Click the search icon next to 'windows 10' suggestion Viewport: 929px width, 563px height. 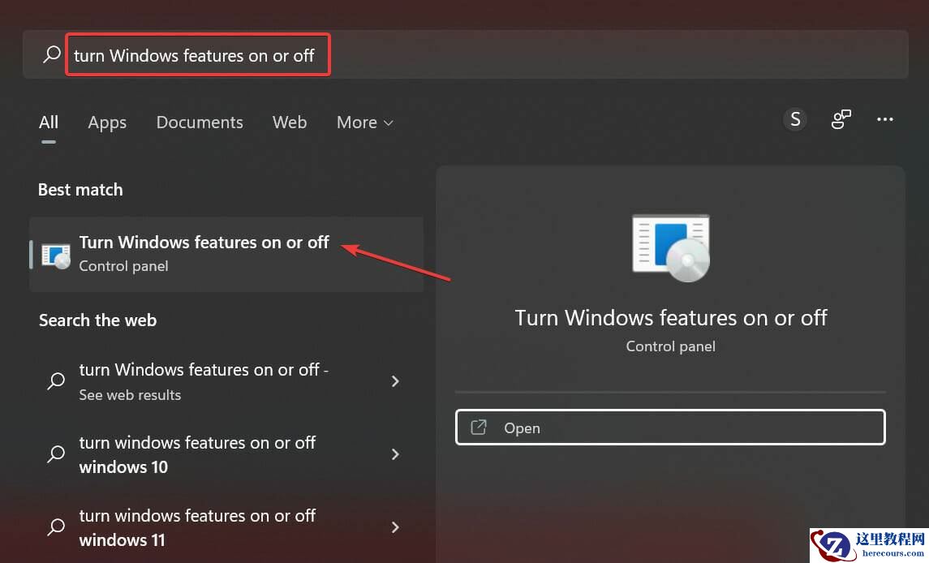coord(55,454)
